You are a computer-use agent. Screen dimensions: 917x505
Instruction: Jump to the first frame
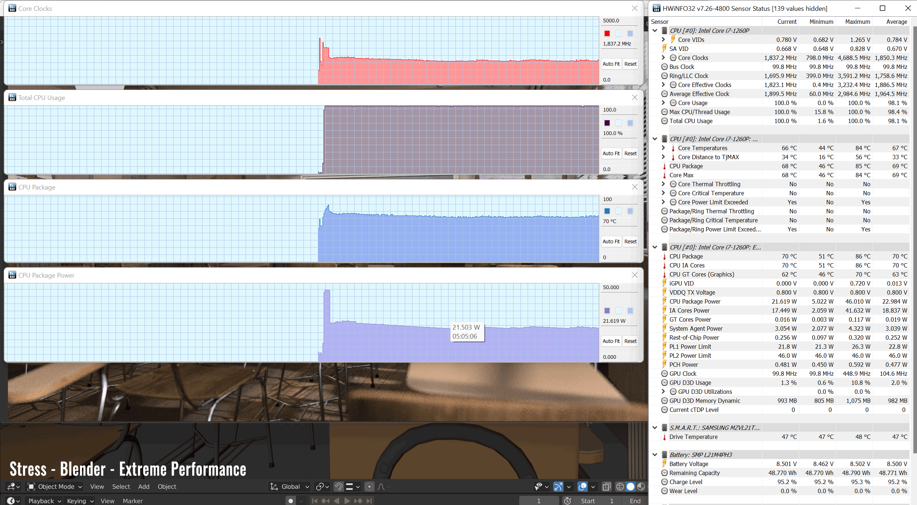315,501
